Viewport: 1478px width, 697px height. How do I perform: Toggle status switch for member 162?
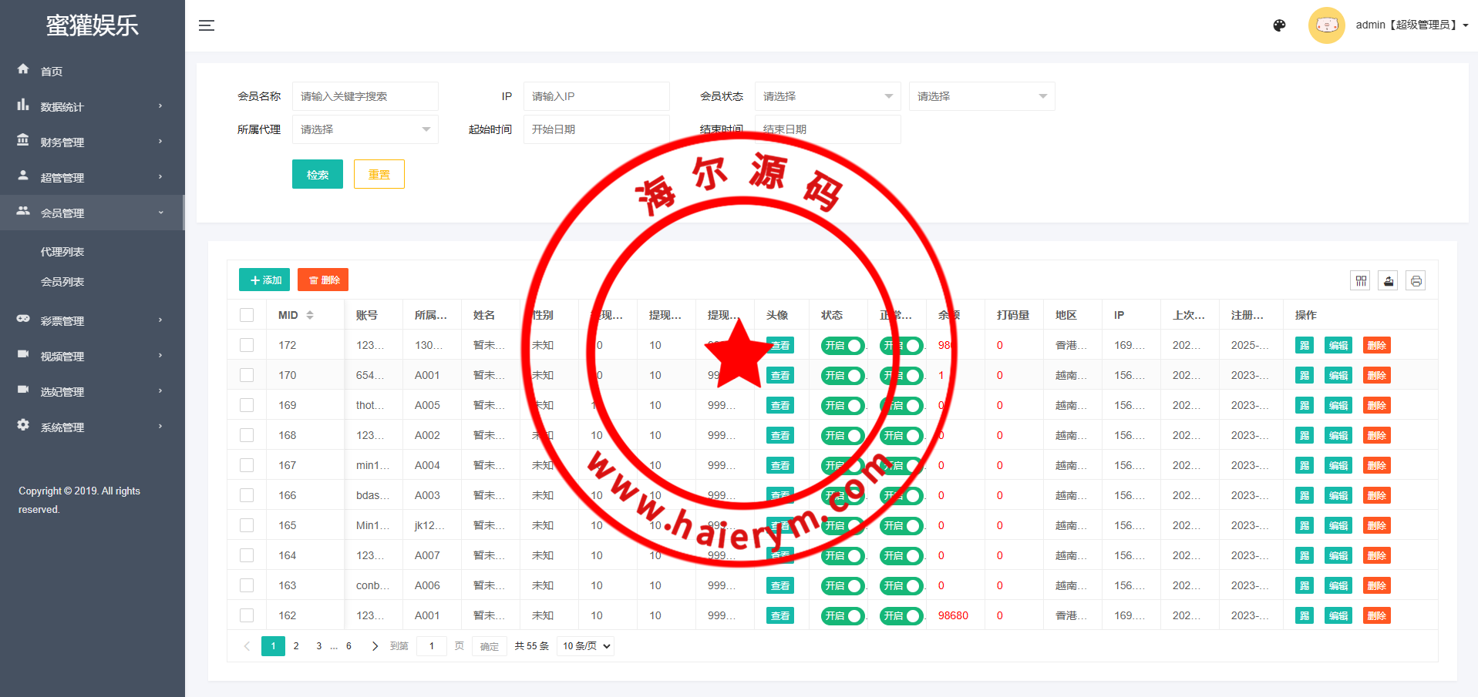pyautogui.click(x=842, y=616)
